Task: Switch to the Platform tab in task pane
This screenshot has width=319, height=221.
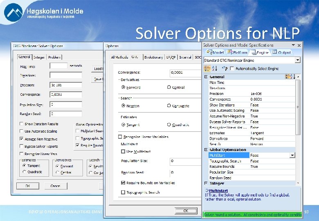Action: 237,52
